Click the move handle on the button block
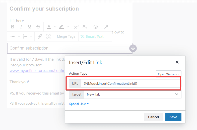Image resolution: width=197 pixels, height=130 pixels. pyautogui.click(x=133, y=48)
